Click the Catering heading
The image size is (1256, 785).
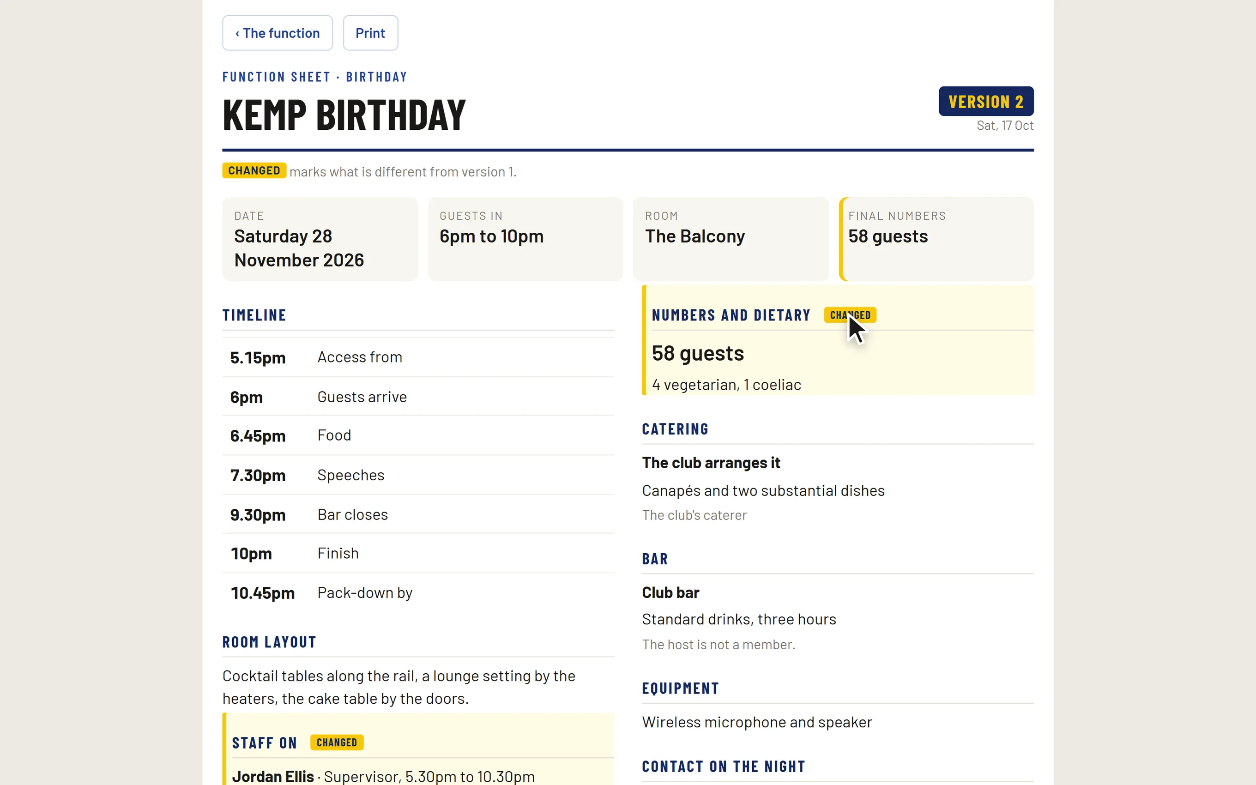click(675, 429)
